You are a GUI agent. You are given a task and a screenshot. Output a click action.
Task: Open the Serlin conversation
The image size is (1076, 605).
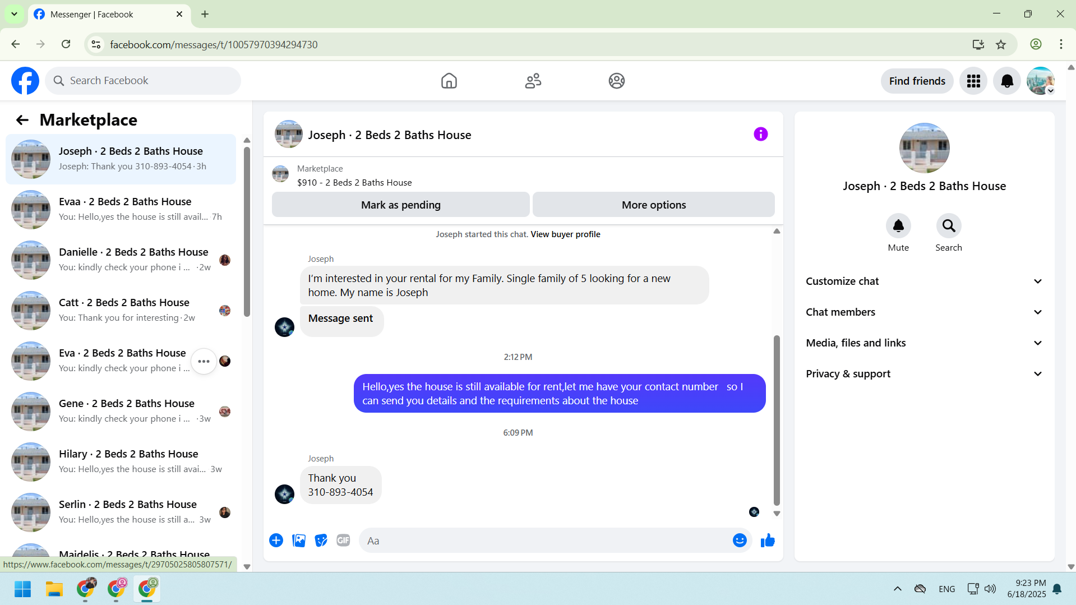tap(121, 512)
